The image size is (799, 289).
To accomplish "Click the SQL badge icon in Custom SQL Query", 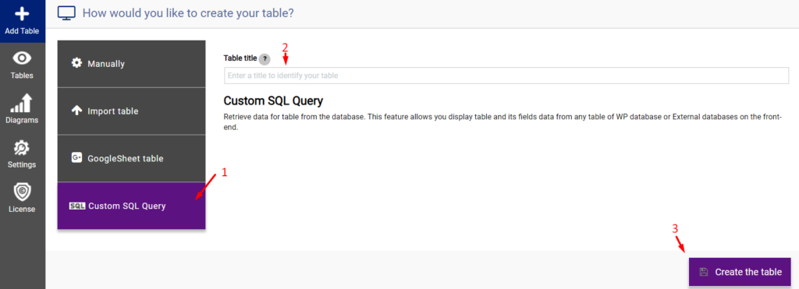I will coord(77,206).
